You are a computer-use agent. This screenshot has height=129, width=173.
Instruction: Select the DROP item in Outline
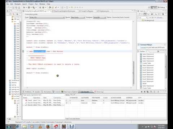[x=145, y=83]
